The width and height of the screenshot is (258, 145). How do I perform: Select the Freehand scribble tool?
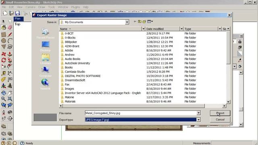click(x=10, y=47)
